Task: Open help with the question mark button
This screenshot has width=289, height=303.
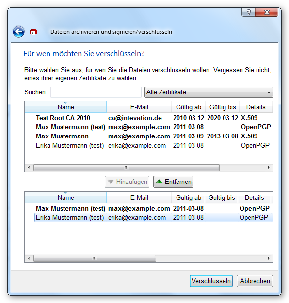Action: [249, 12]
